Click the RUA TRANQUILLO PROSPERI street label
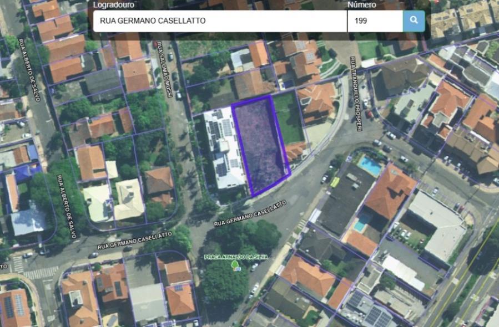 [x=356, y=94]
